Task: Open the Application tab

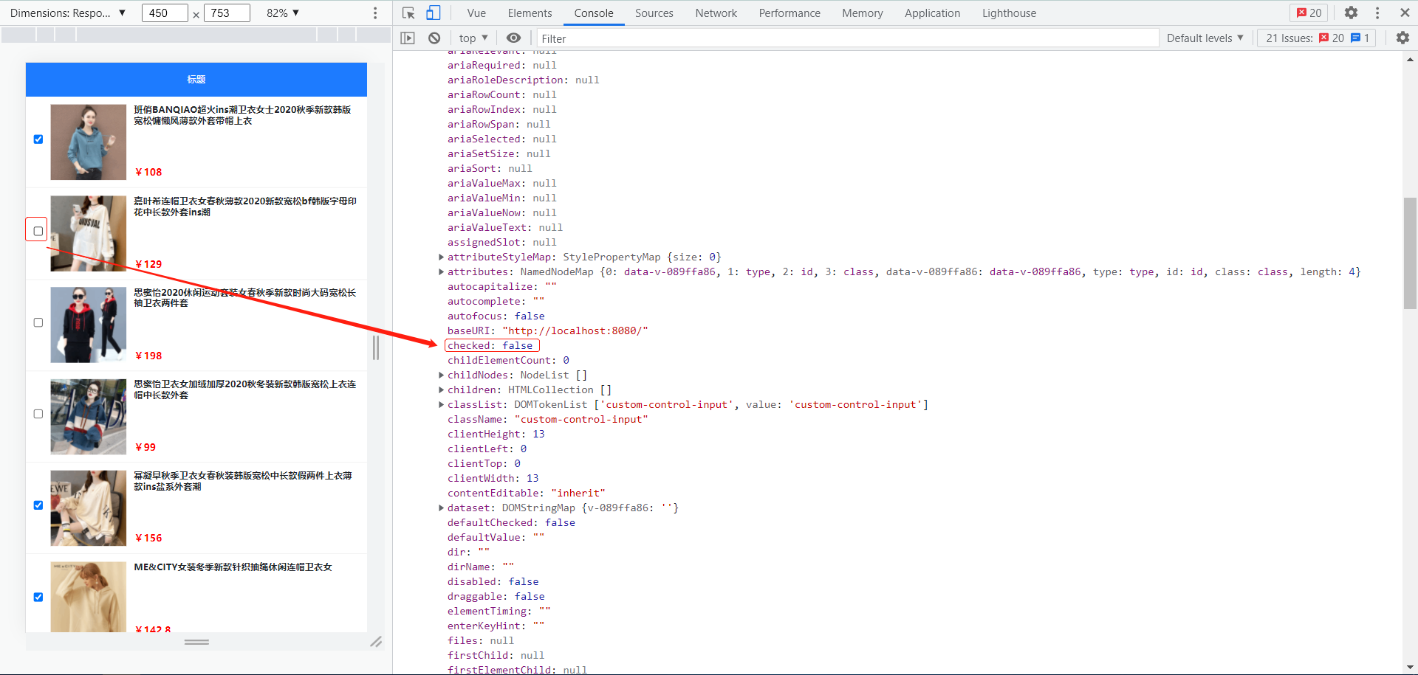Action: pyautogui.click(x=932, y=13)
